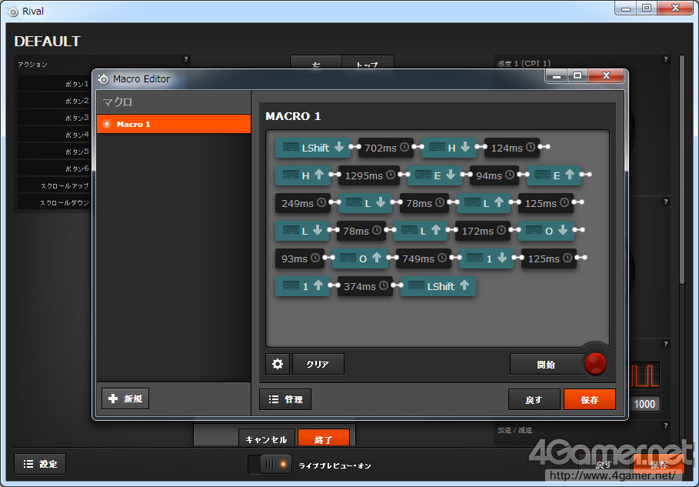Click 戻す revert button in Macro Editor
The width and height of the screenshot is (699, 487).
click(x=534, y=399)
